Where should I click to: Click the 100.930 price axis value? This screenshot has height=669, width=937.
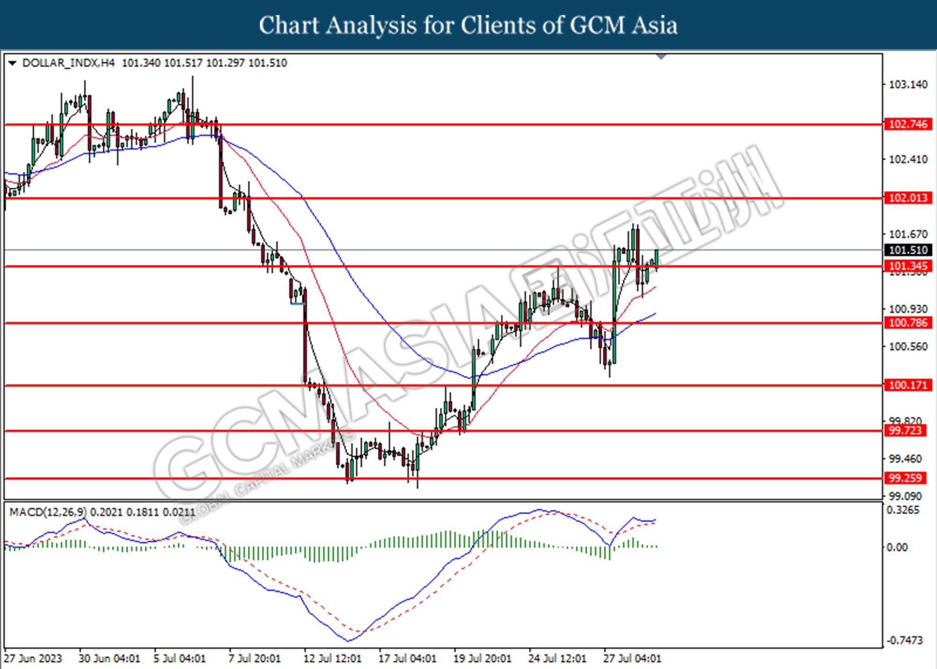point(908,309)
